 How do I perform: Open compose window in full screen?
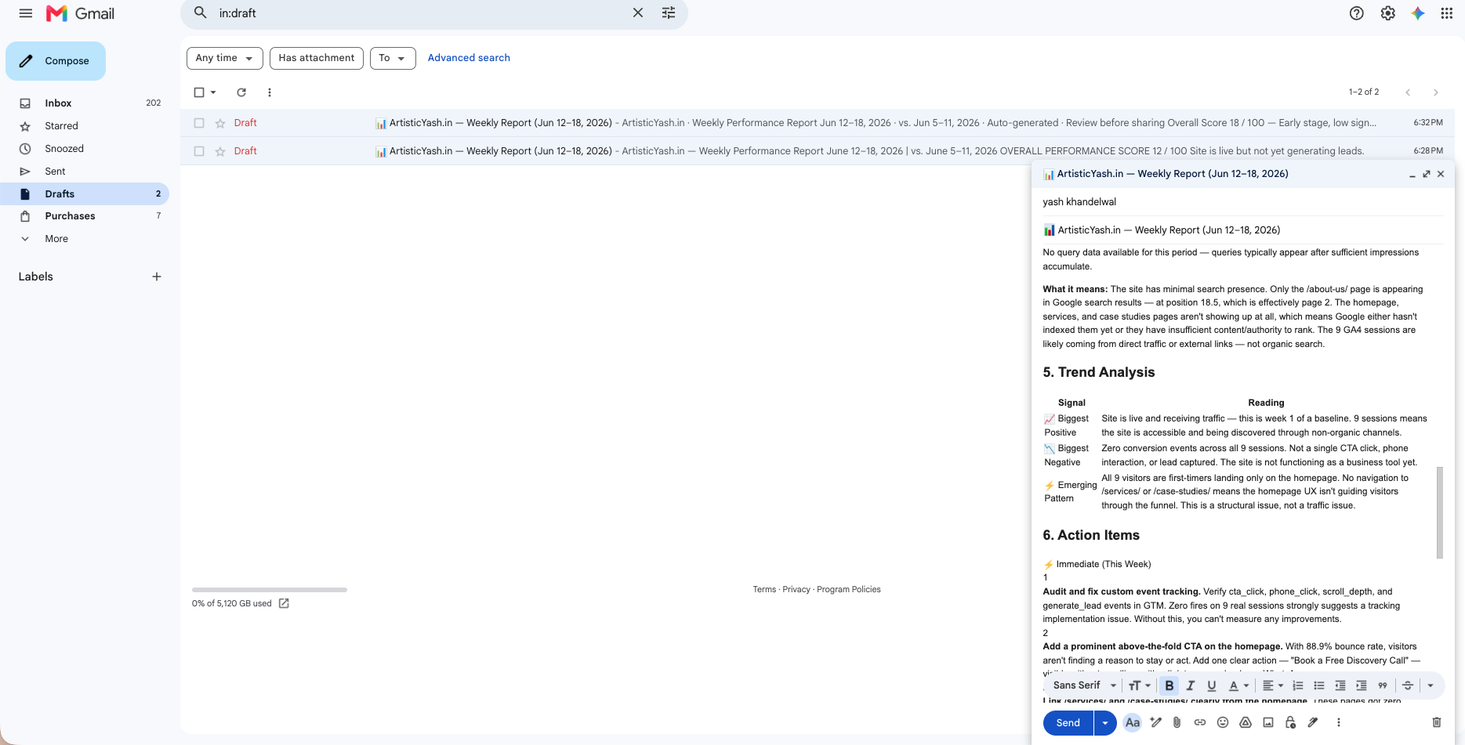tap(1427, 174)
